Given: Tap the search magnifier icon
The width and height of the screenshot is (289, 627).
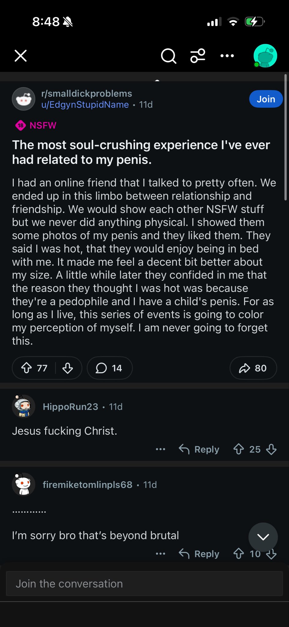Looking at the screenshot, I should [169, 56].
